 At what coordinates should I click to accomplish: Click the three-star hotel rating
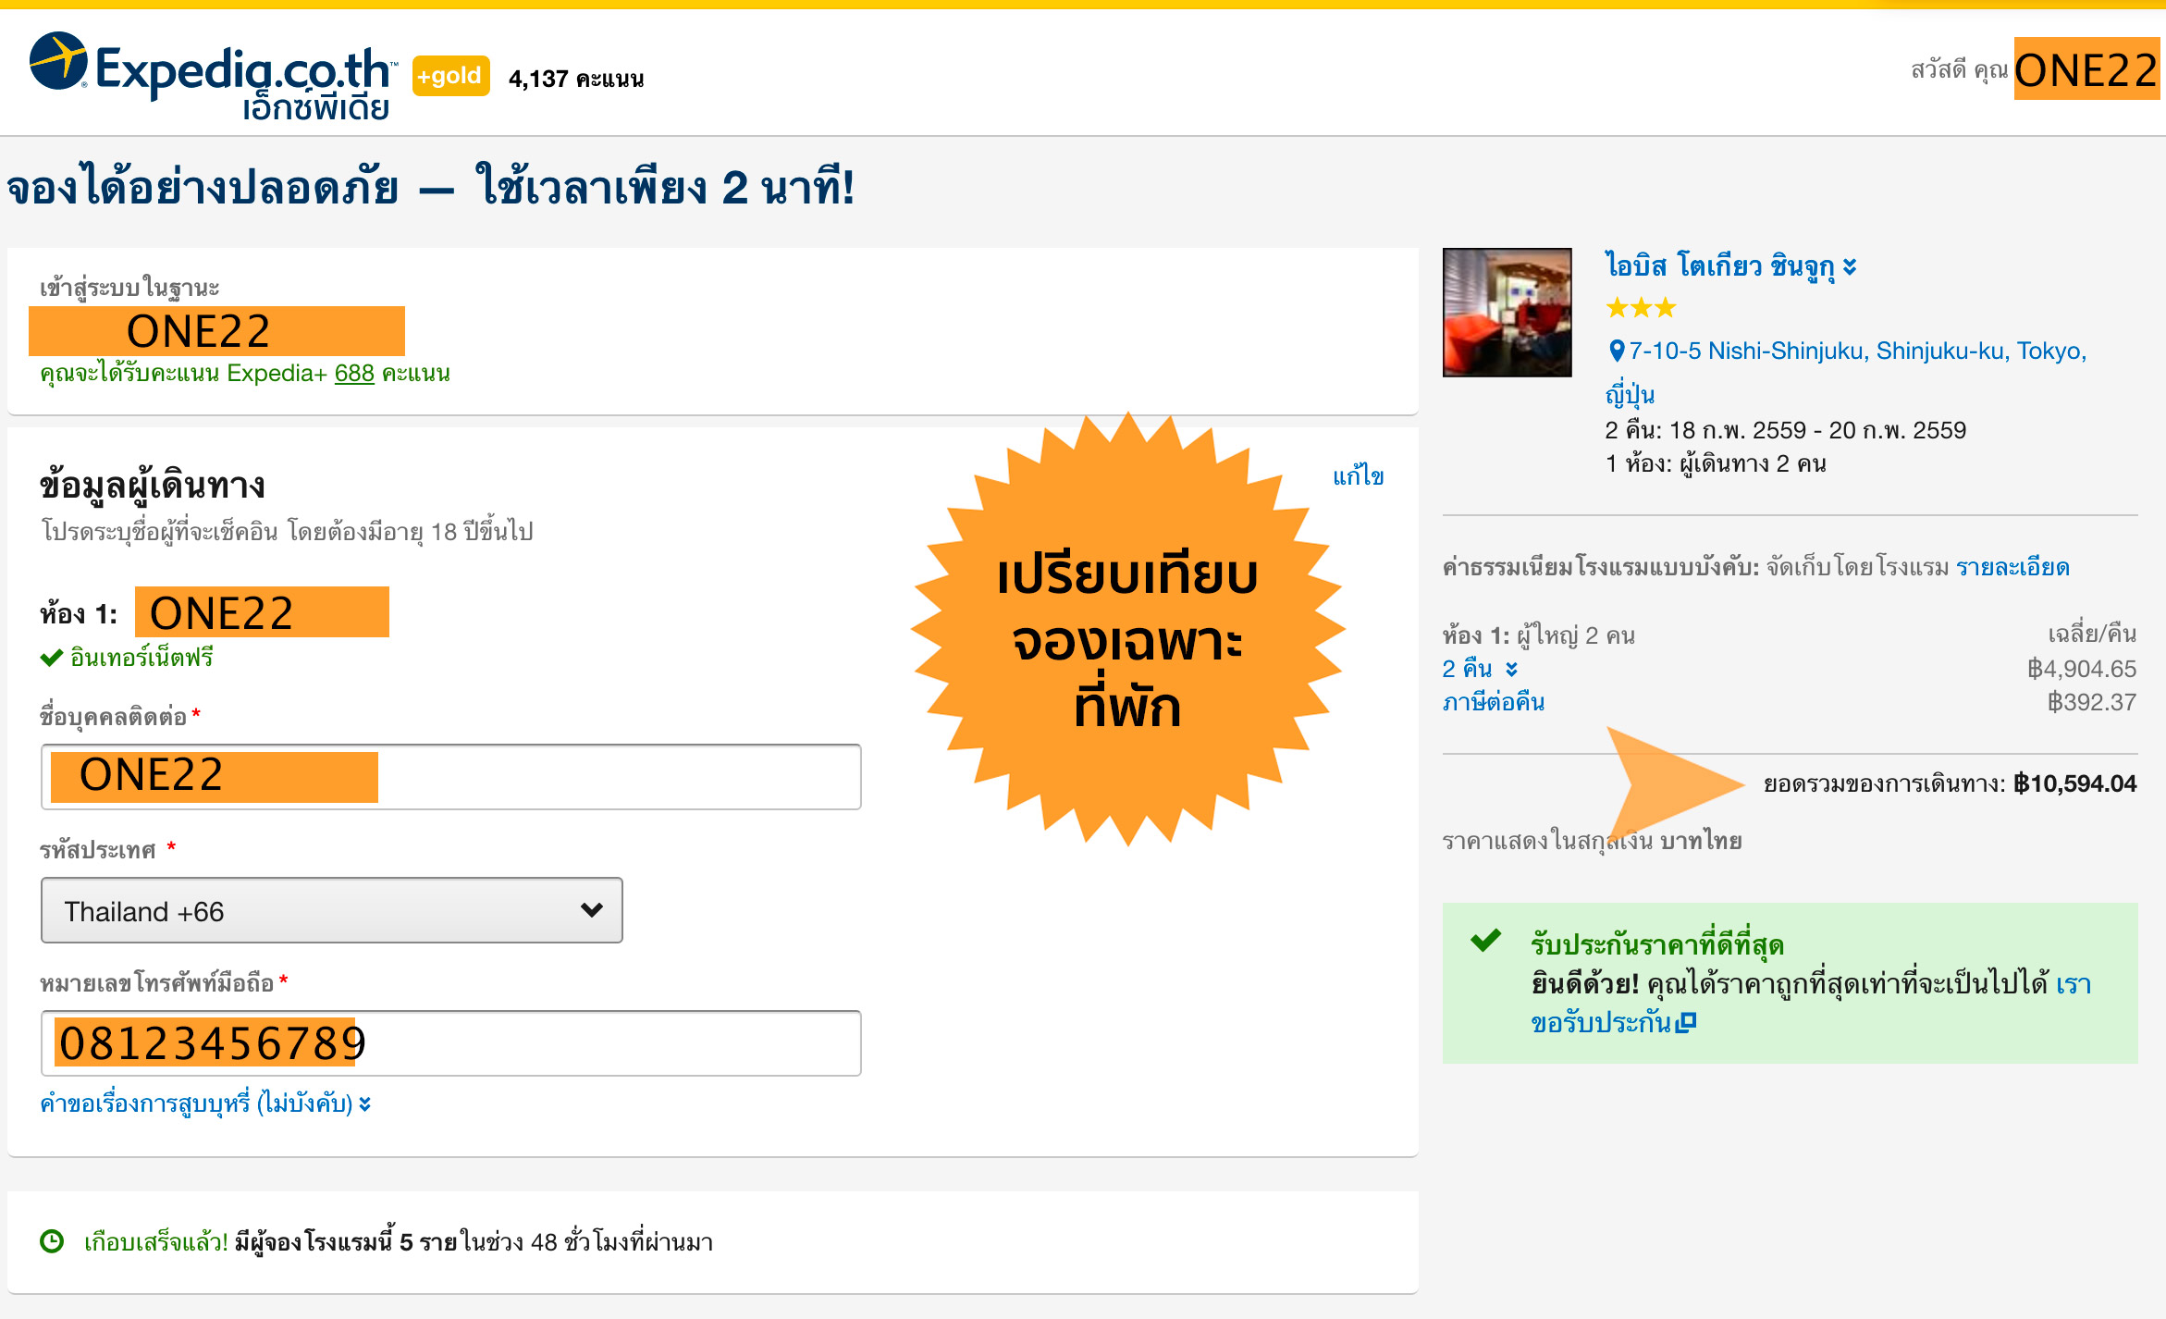pos(1641,307)
